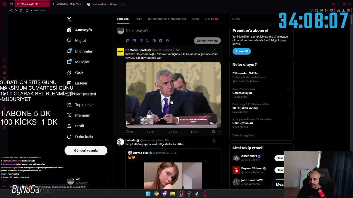The image size is (353, 198).
Task: Open new browser tab
Action: [x=123, y=4]
